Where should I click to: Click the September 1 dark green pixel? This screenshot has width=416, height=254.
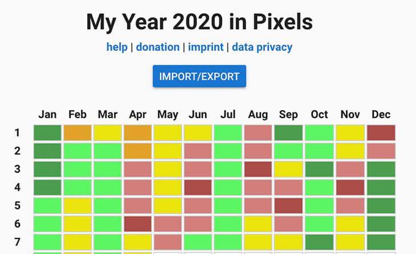pos(288,133)
